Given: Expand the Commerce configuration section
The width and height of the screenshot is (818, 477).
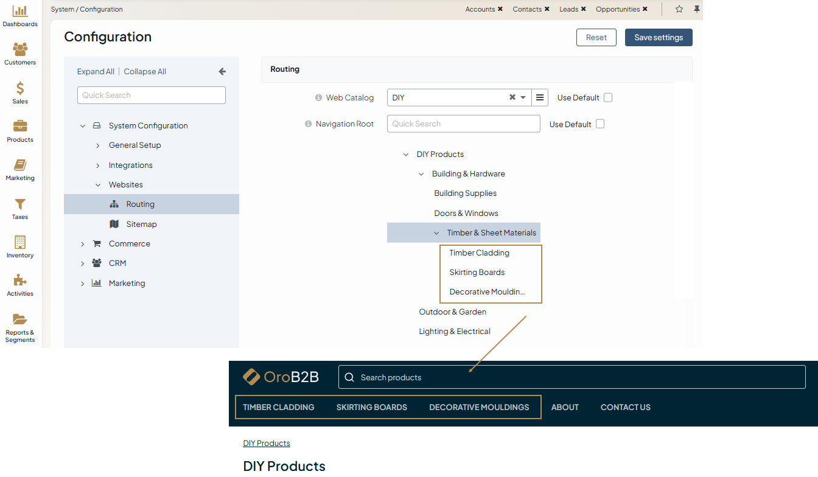Looking at the screenshot, I should (x=83, y=244).
